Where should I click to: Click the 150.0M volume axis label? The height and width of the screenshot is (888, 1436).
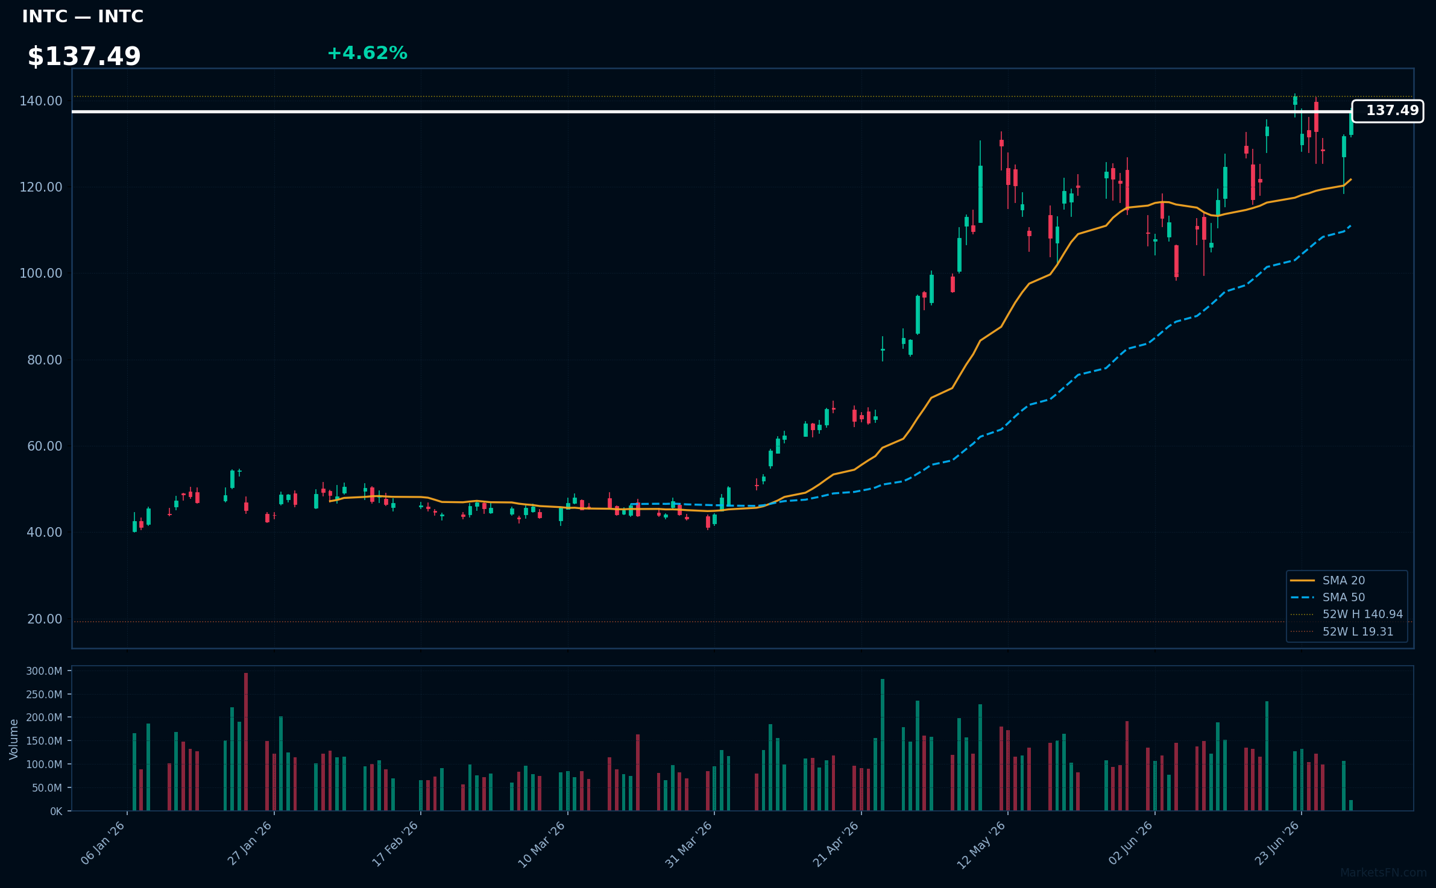44,740
